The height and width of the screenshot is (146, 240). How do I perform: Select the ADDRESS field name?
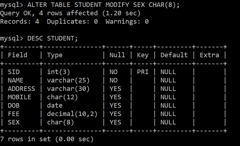21,89
